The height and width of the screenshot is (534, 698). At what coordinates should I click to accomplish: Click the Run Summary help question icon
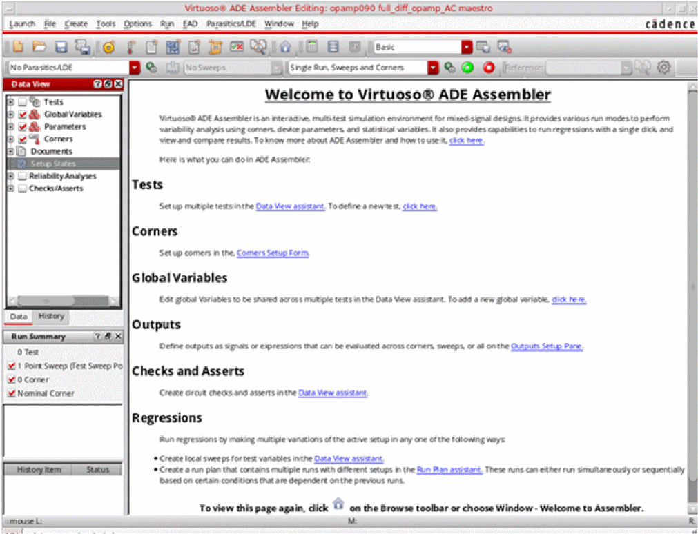coord(97,337)
